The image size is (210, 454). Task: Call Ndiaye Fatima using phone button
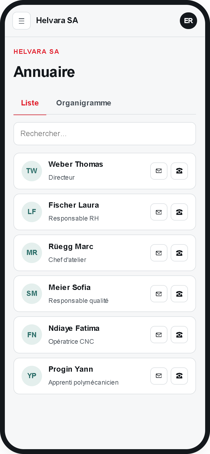[179, 335]
